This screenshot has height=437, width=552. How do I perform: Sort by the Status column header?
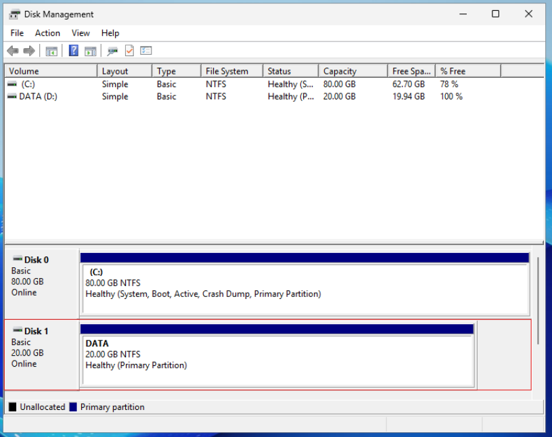pyautogui.click(x=291, y=71)
